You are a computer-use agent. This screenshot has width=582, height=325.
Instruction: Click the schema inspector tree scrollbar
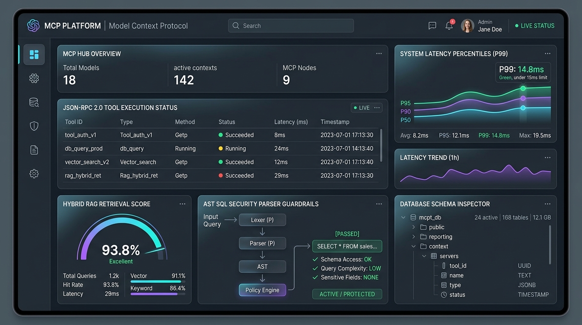pos(550,245)
